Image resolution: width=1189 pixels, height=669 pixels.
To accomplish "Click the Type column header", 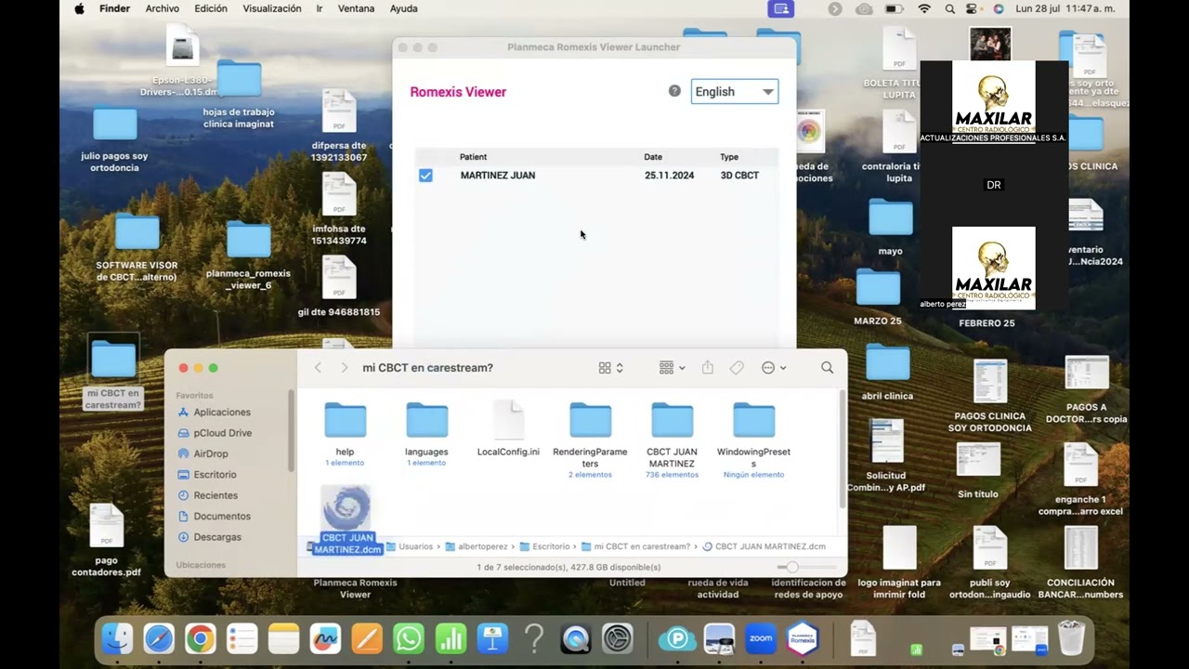I will 729,157.
